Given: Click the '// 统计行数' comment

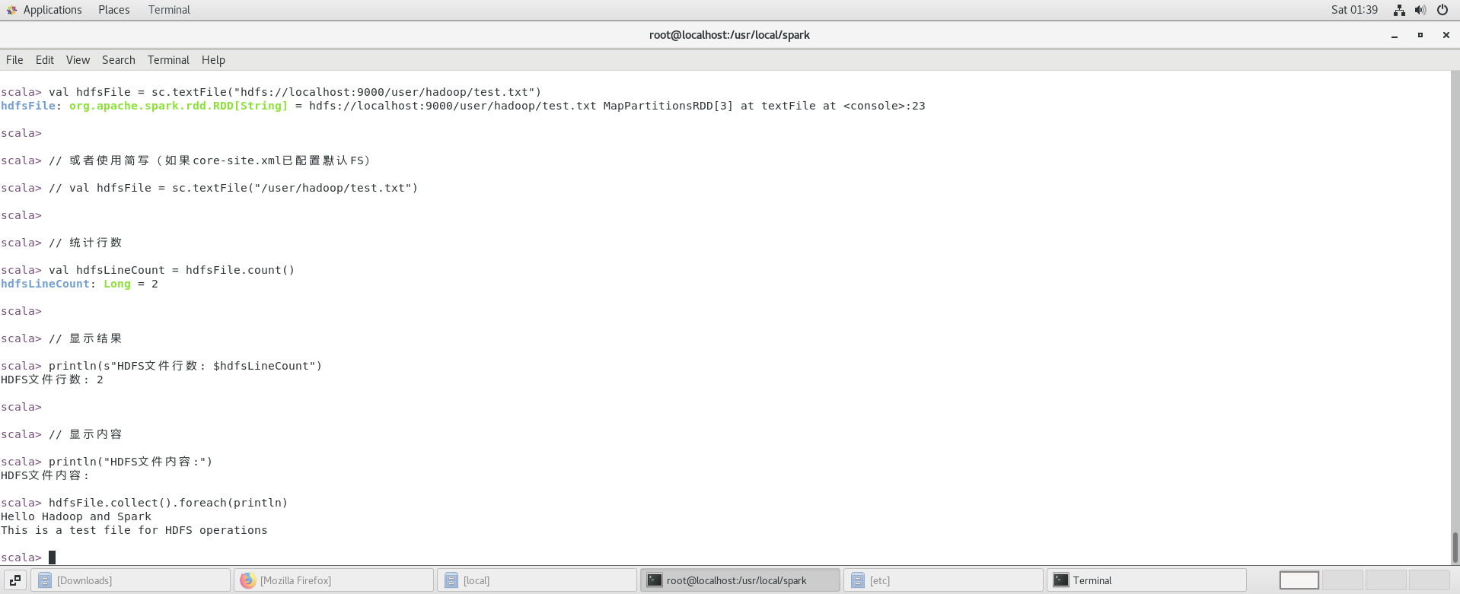Looking at the screenshot, I should [x=85, y=243].
